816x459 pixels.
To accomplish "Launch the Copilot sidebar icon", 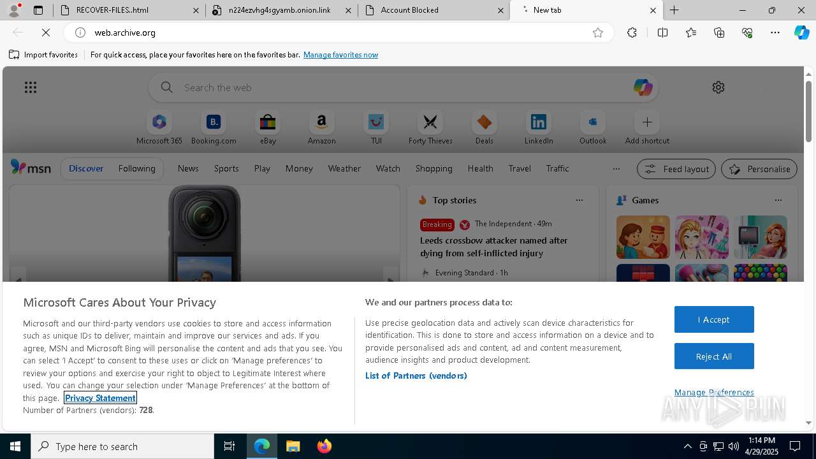I will coord(801,33).
